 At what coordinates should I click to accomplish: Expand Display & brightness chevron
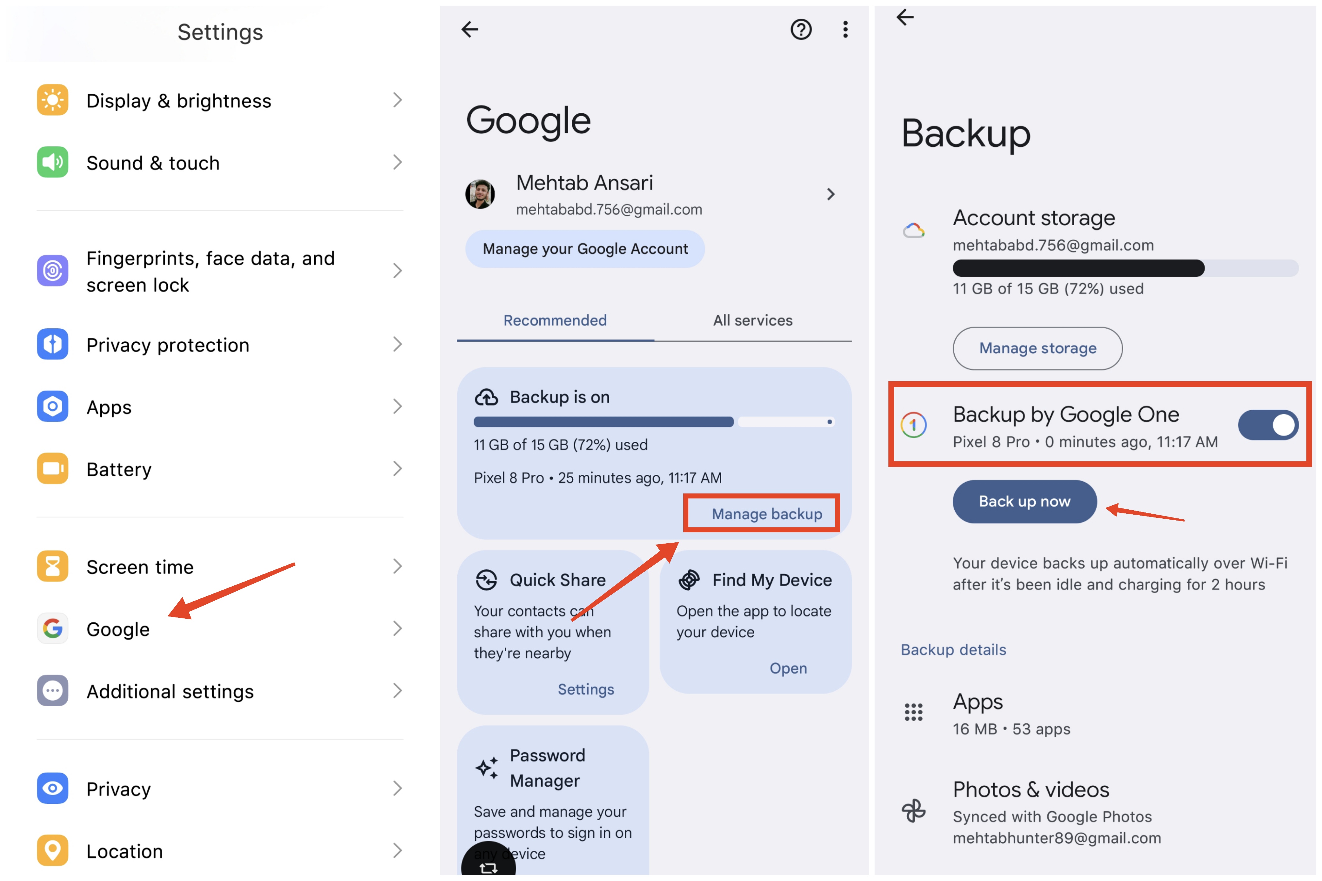tap(397, 100)
